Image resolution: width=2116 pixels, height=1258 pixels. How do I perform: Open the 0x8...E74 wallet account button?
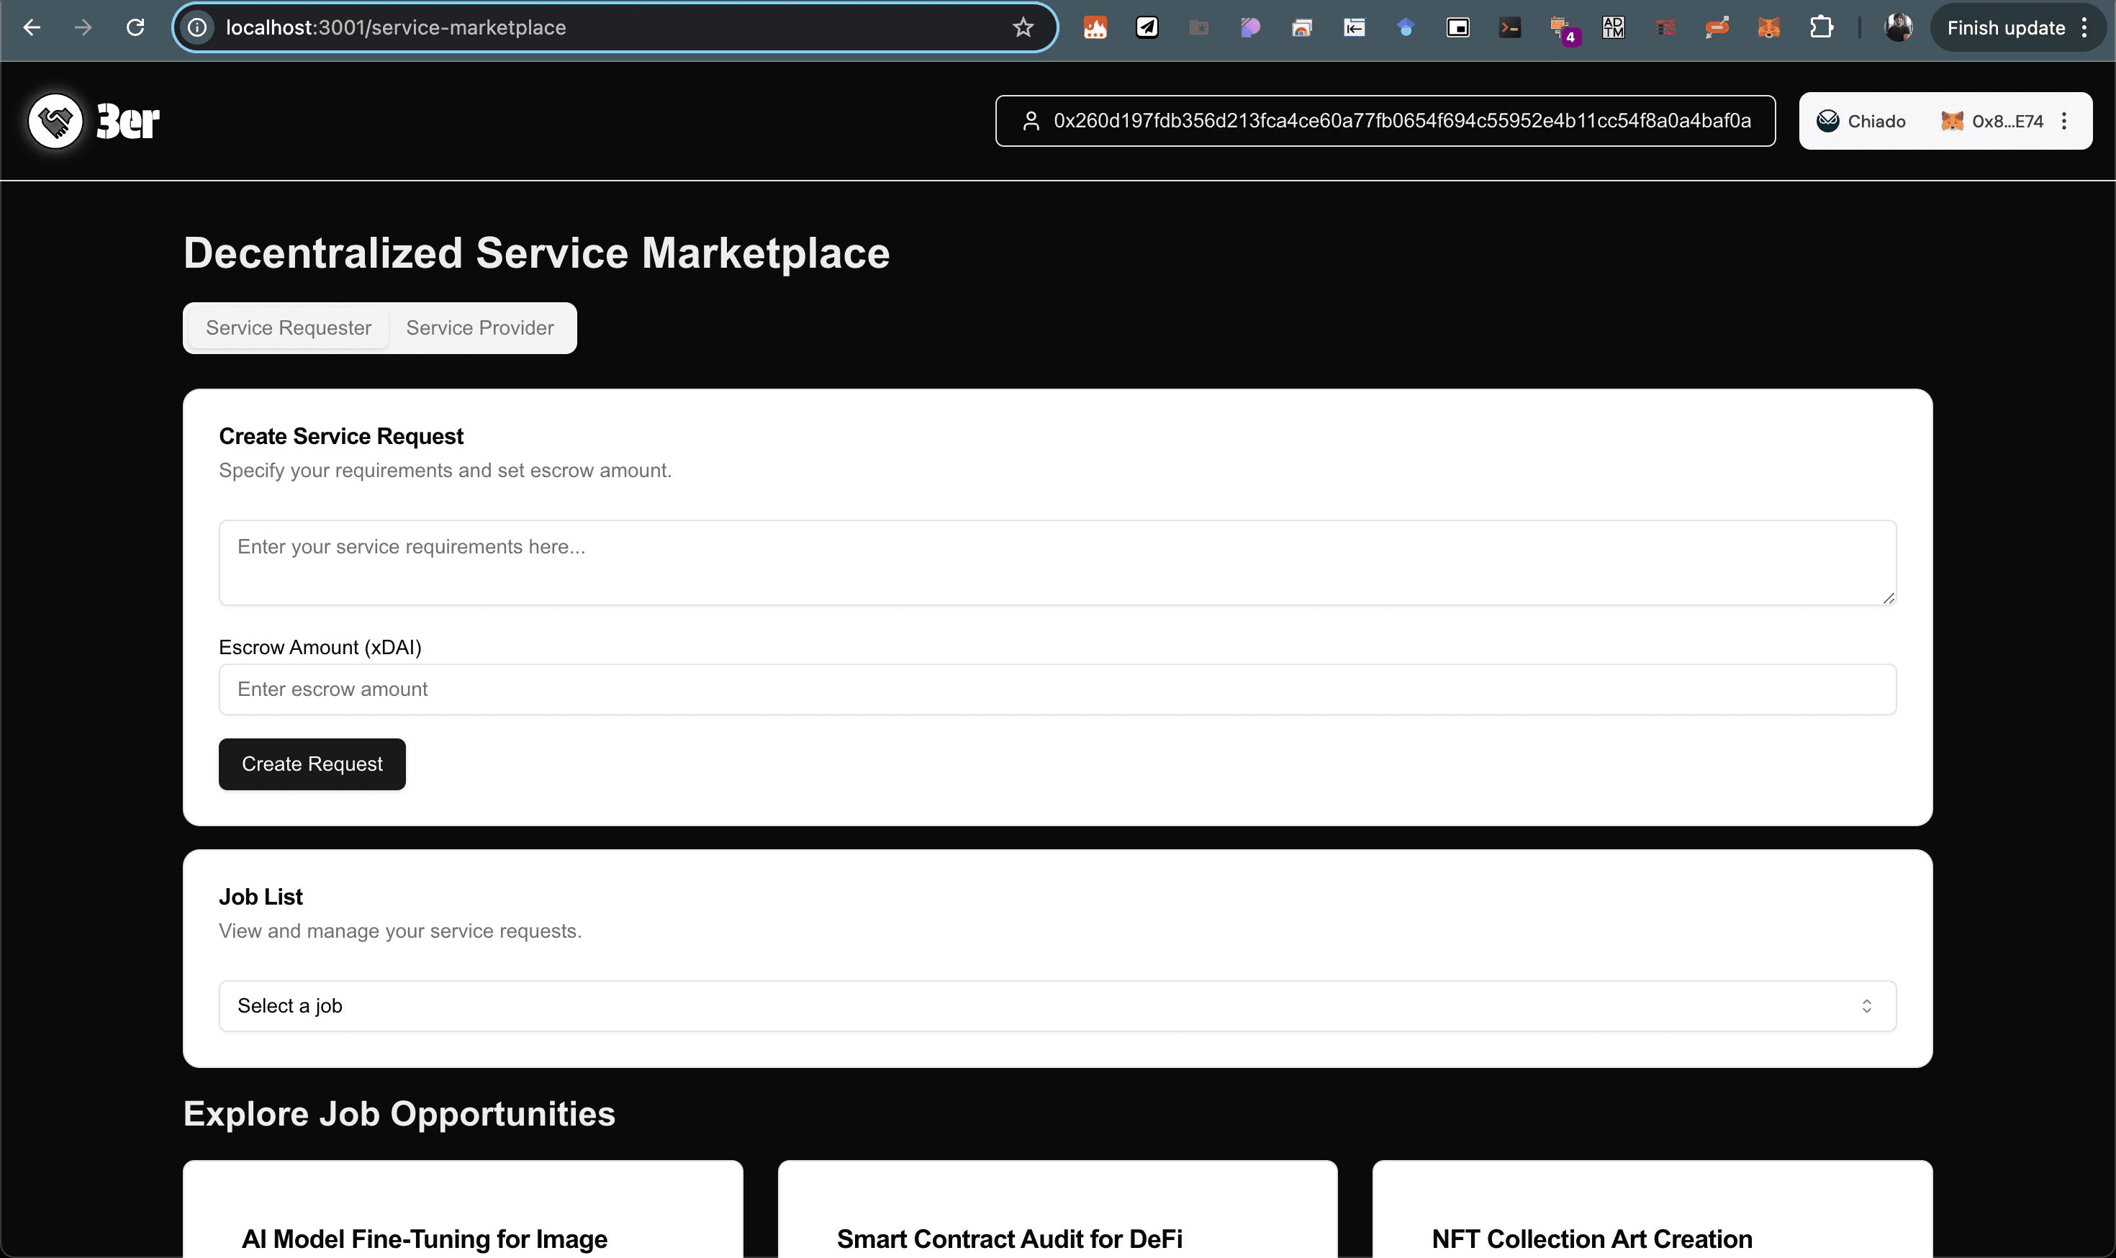coord(1992,121)
